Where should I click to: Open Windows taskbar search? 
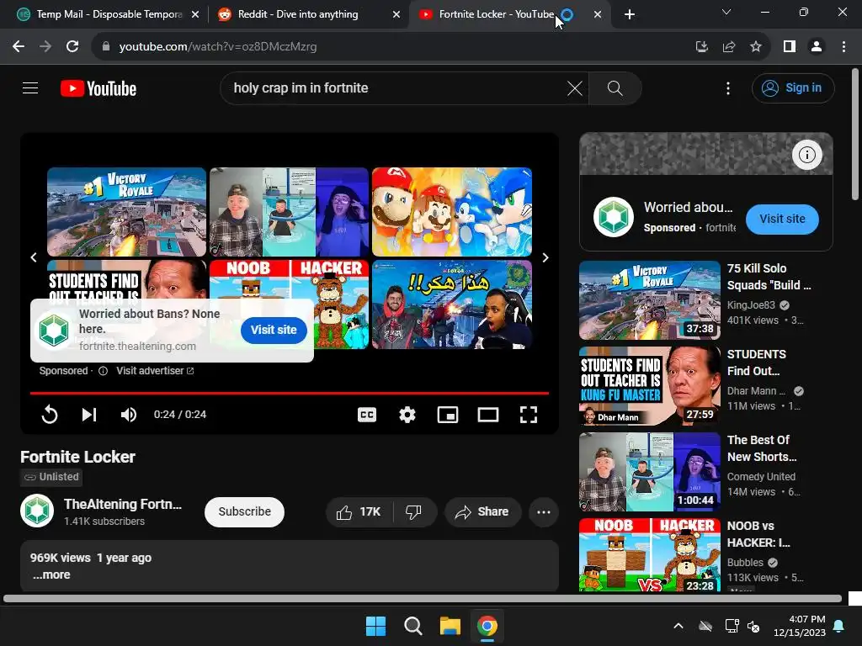tap(412, 626)
